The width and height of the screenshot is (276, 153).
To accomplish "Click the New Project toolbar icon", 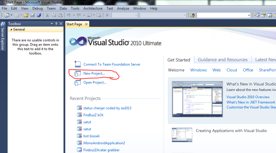I will tap(7, 15).
